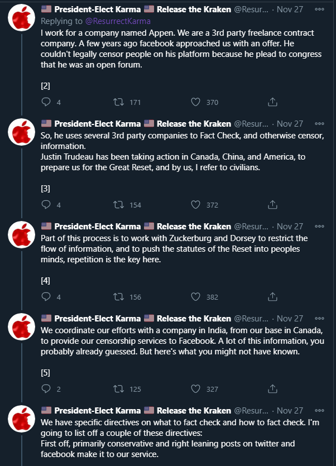The image size is (336, 466).
Task: Like the tweet with 370 likes
Action: point(196,102)
